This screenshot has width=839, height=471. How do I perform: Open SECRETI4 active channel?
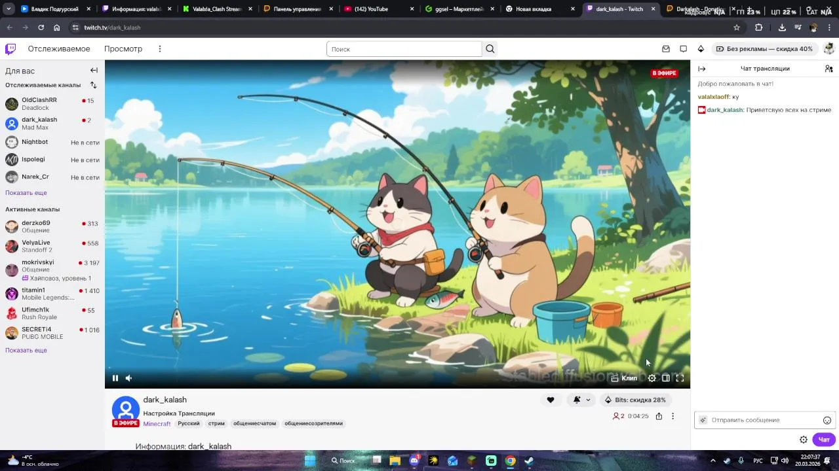click(52, 333)
